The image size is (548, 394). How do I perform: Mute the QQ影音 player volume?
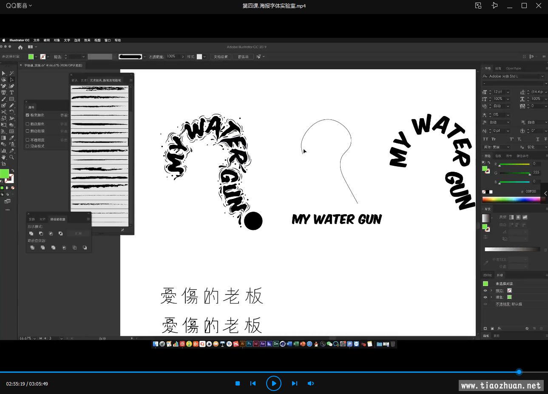coord(311,383)
